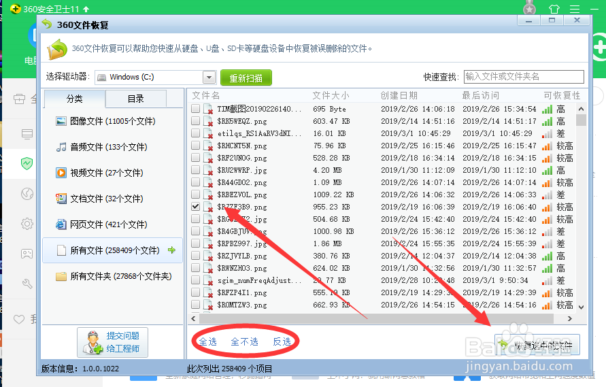Click the horizontal scrollbar right arrow
The width and height of the screenshot is (606, 387).
point(570,318)
